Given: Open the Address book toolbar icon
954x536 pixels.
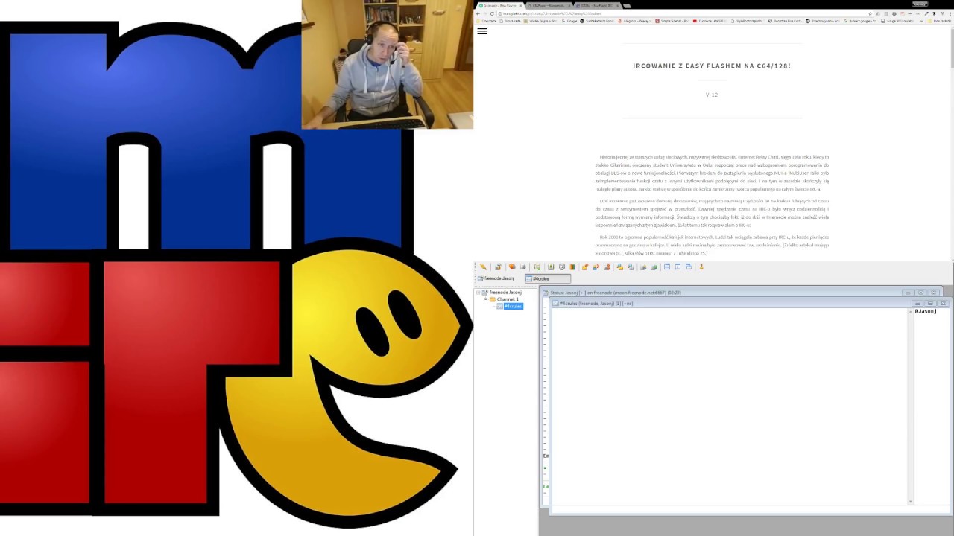Looking at the screenshot, I should coord(551,267).
